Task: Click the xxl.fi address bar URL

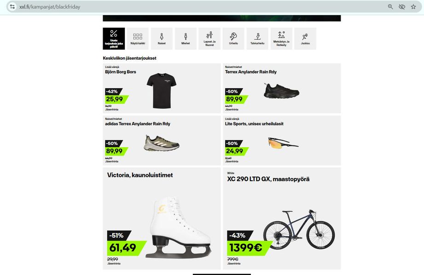Action: point(50,7)
